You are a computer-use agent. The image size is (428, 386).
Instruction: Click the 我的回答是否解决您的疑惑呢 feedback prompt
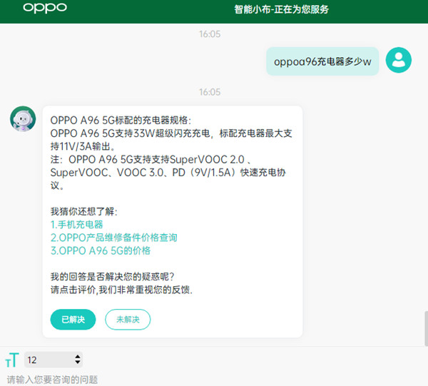112,277
